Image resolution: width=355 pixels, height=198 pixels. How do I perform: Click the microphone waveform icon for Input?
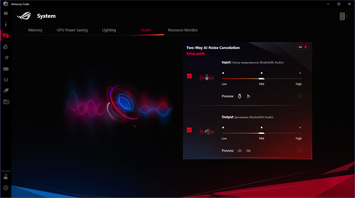(207, 78)
